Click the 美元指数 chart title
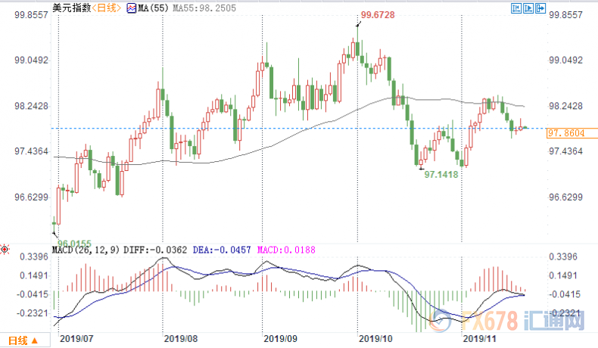The height and width of the screenshot is (348, 598). [72, 8]
